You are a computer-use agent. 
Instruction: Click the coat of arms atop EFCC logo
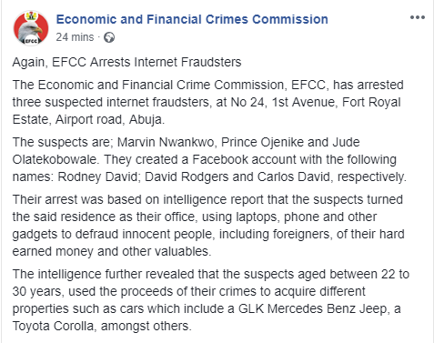(x=30, y=15)
